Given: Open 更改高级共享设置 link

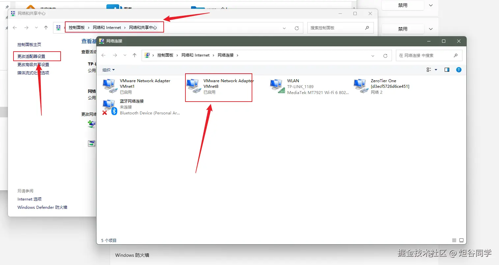Looking at the screenshot, I should coord(33,64).
